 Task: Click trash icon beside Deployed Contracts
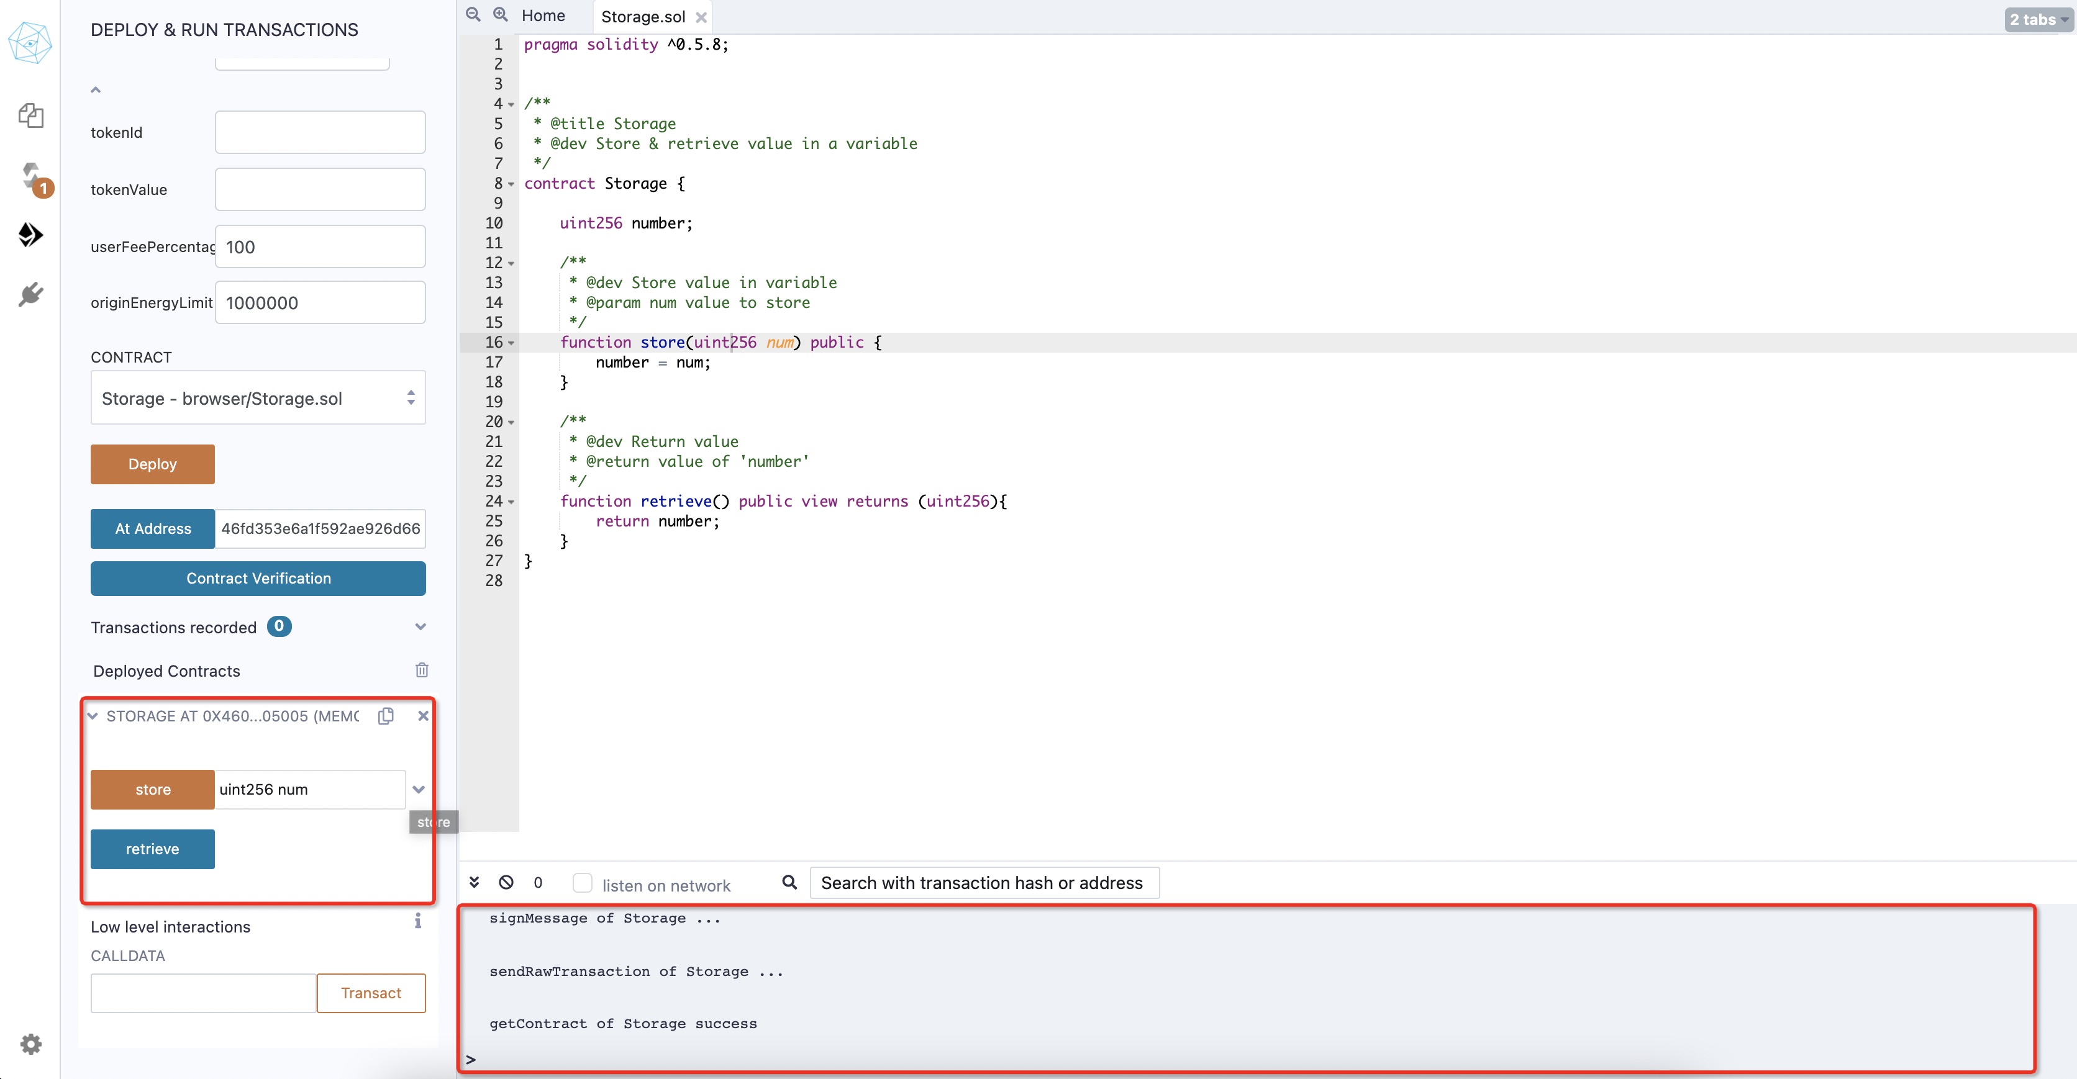click(x=422, y=670)
